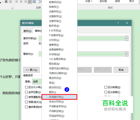Select 脱字号(R) menu item
Viewport: 140px width, 120px height.
[x=59, y=26]
